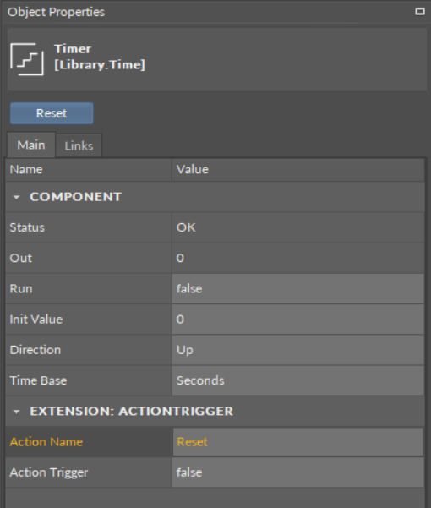Viewport: 431px width, 508px height.
Task: Click the Status OK value cell
Action: click(298, 227)
